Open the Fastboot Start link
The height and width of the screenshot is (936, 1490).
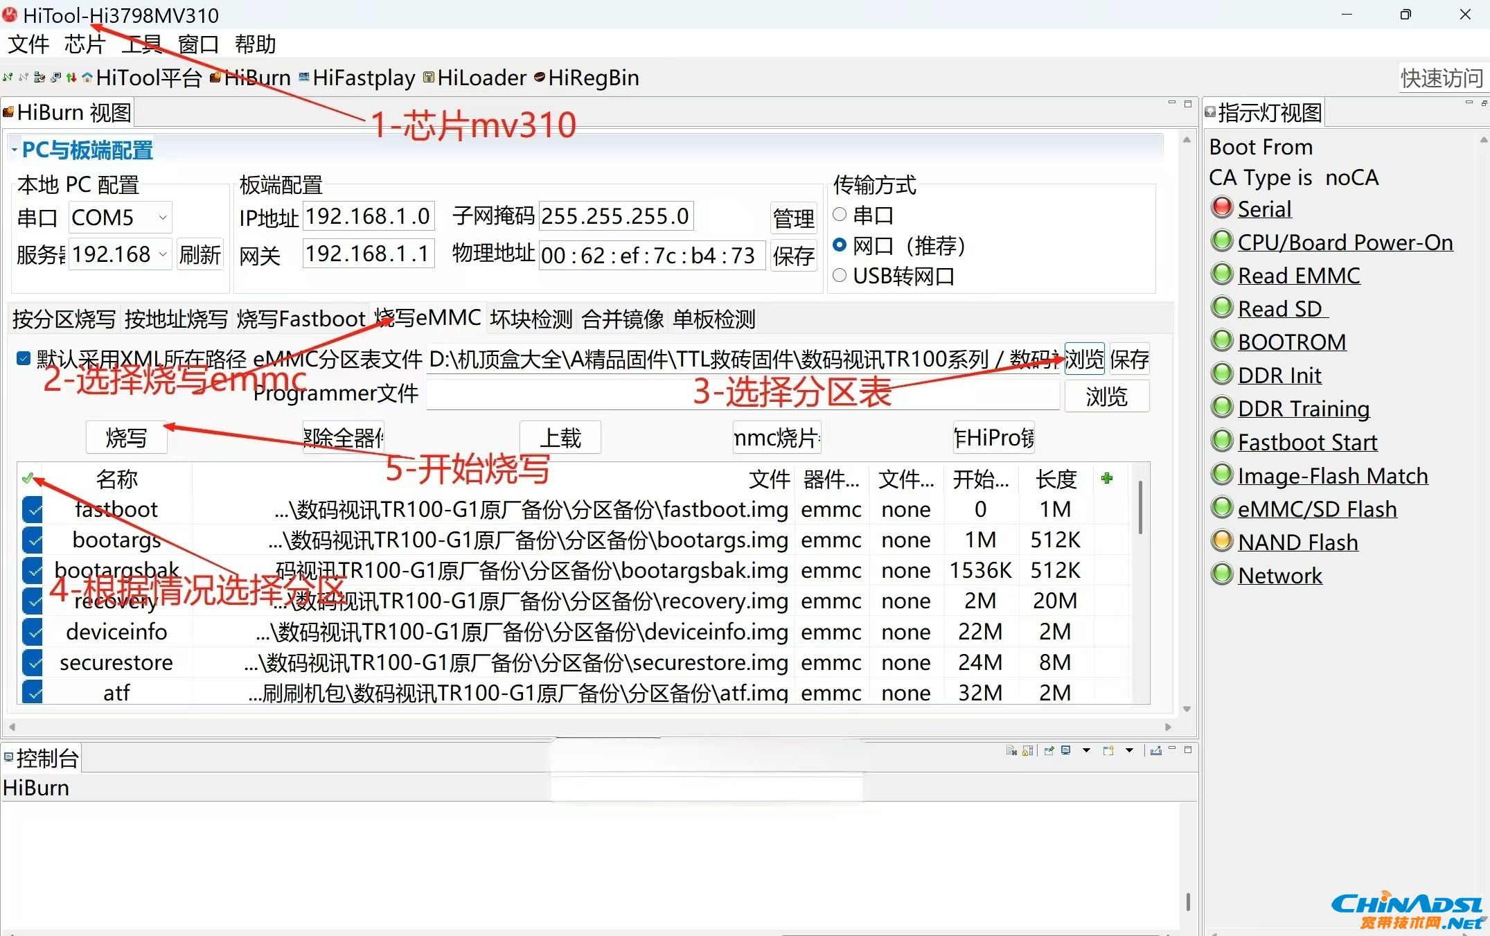coord(1308,442)
